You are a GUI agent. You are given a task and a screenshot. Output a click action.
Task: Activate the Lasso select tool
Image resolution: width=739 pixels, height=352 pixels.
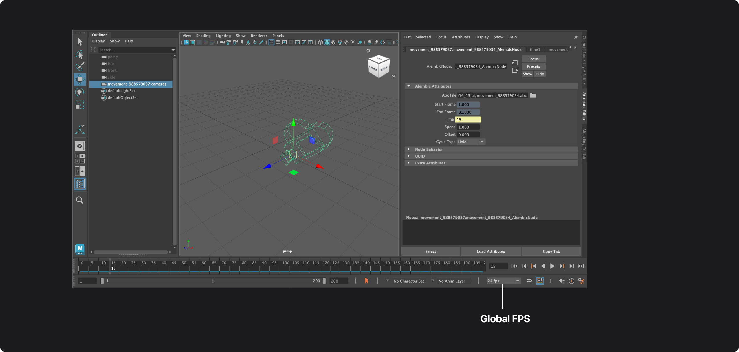click(80, 54)
